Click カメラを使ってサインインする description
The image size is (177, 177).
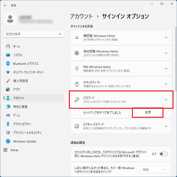pyautogui.click(x=101, y=40)
